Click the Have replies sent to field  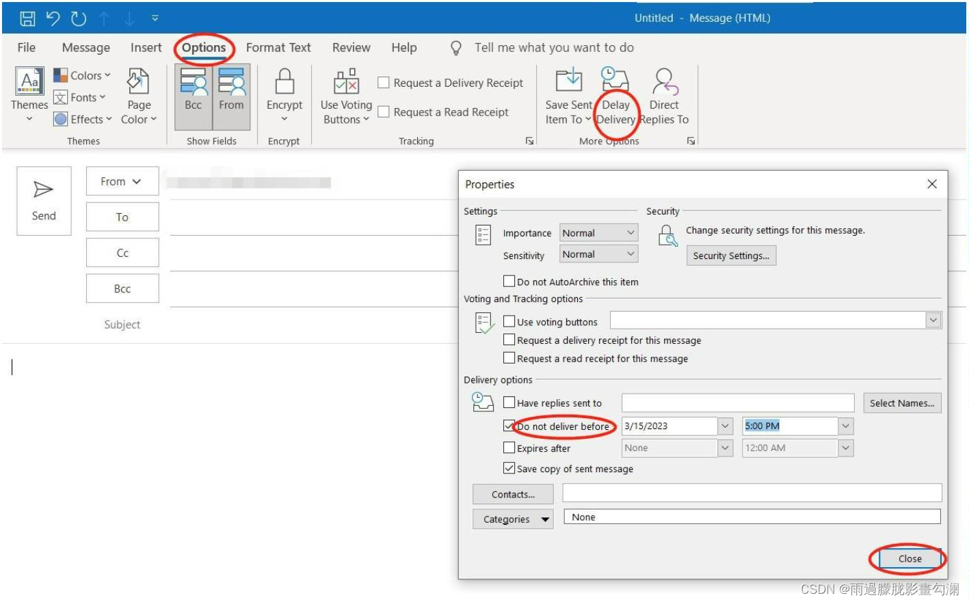(738, 402)
